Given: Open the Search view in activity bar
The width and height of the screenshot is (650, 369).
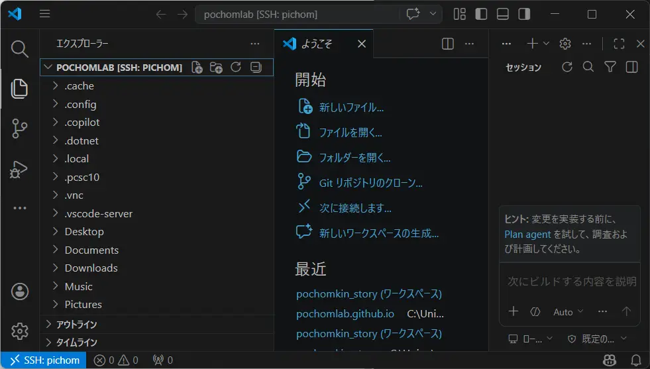Looking at the screenshot, I should point(19,49).
